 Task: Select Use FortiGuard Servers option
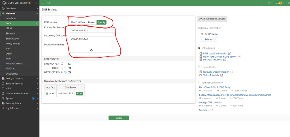pos(83,22)
